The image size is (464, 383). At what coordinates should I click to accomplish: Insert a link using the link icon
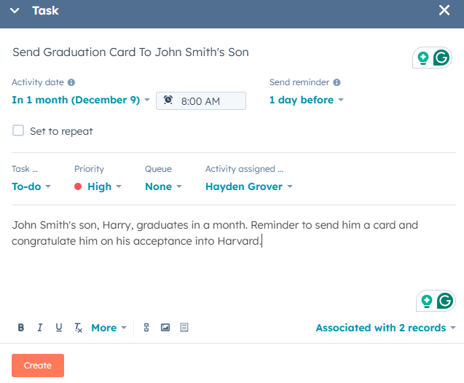pos(146,328)
